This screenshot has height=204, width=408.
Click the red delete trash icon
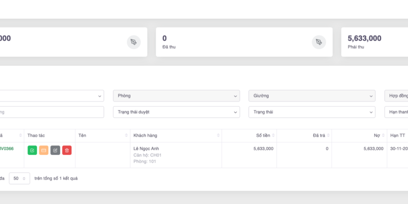[67, 150]
